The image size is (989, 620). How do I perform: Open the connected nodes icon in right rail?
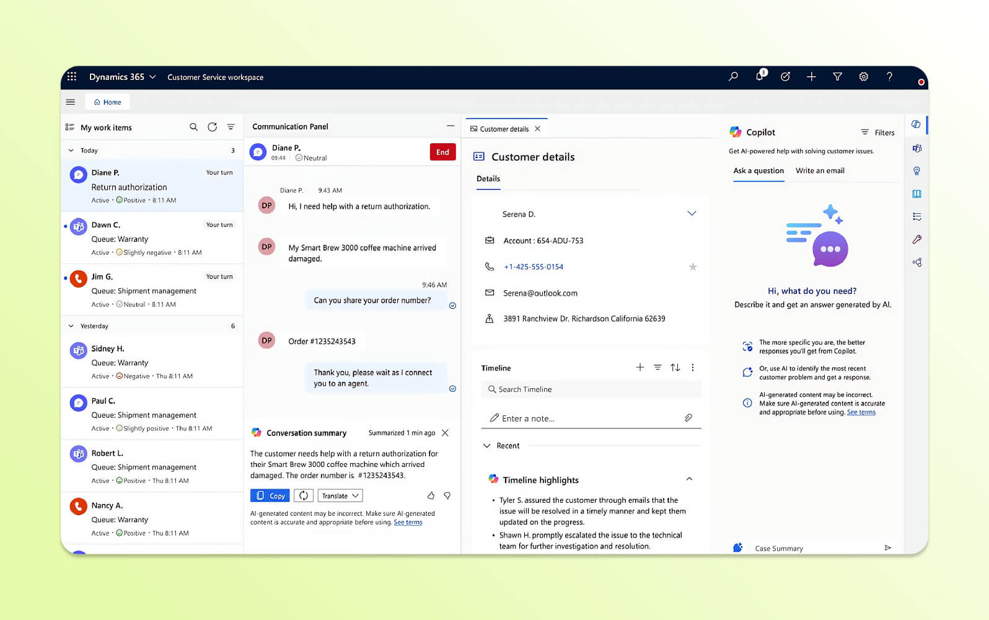916,262
